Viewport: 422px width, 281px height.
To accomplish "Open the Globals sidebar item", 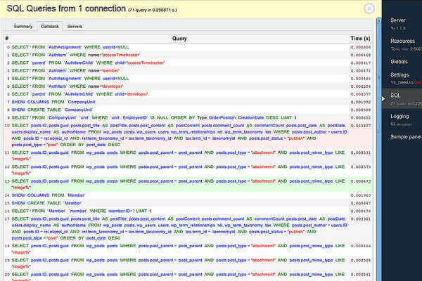I will (x=399, y=61).
